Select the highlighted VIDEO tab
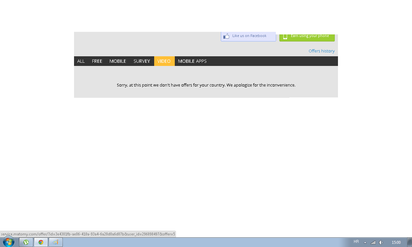Image resolution: width=412 pixels, height=247 pixels. point(164,61)
